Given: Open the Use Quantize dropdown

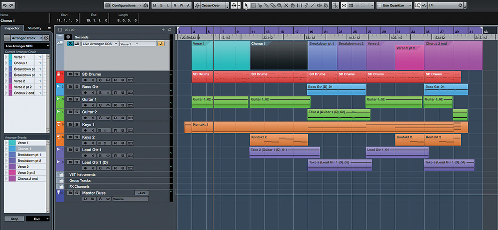Looking at the screenshot, I should pos(394,5).
